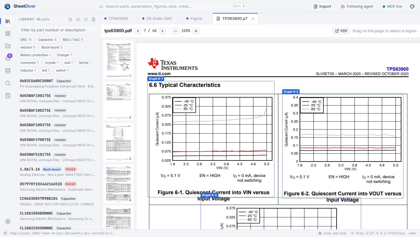Toggle the DAC category filter chip
The width and height of the screenshot is (420, 237).
pos(26,40)
